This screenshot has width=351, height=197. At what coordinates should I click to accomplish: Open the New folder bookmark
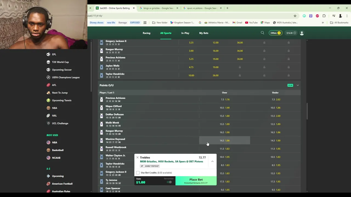160,22
